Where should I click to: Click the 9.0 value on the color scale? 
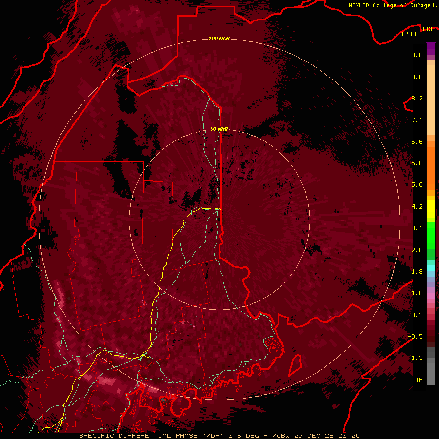(x=417, y=77)
